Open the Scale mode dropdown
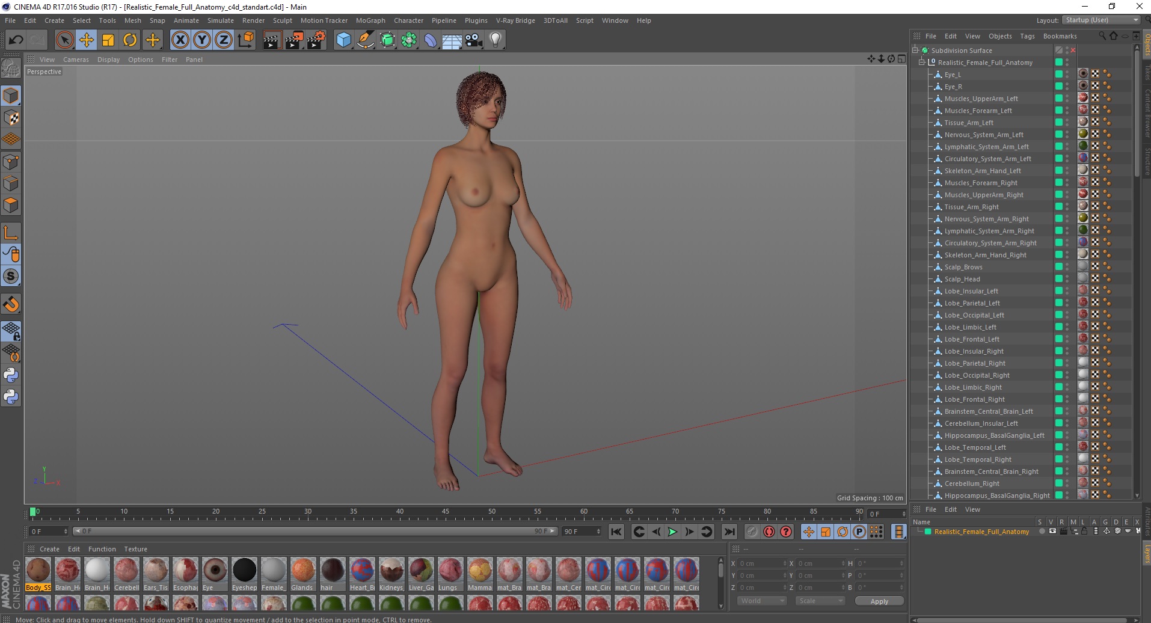This screenshot has height=623, width=1151. click(x=819, y=601)
